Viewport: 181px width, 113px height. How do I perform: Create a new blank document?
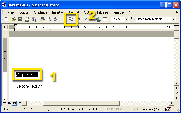[x=6, y=19]
